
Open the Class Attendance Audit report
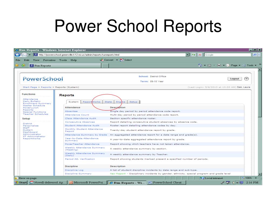pyautogui.click(x=81, y=118)
